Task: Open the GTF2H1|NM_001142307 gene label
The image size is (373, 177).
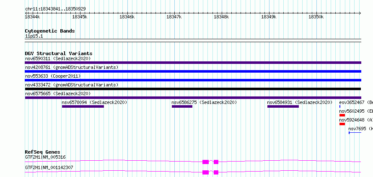Action: coord(49,167)
